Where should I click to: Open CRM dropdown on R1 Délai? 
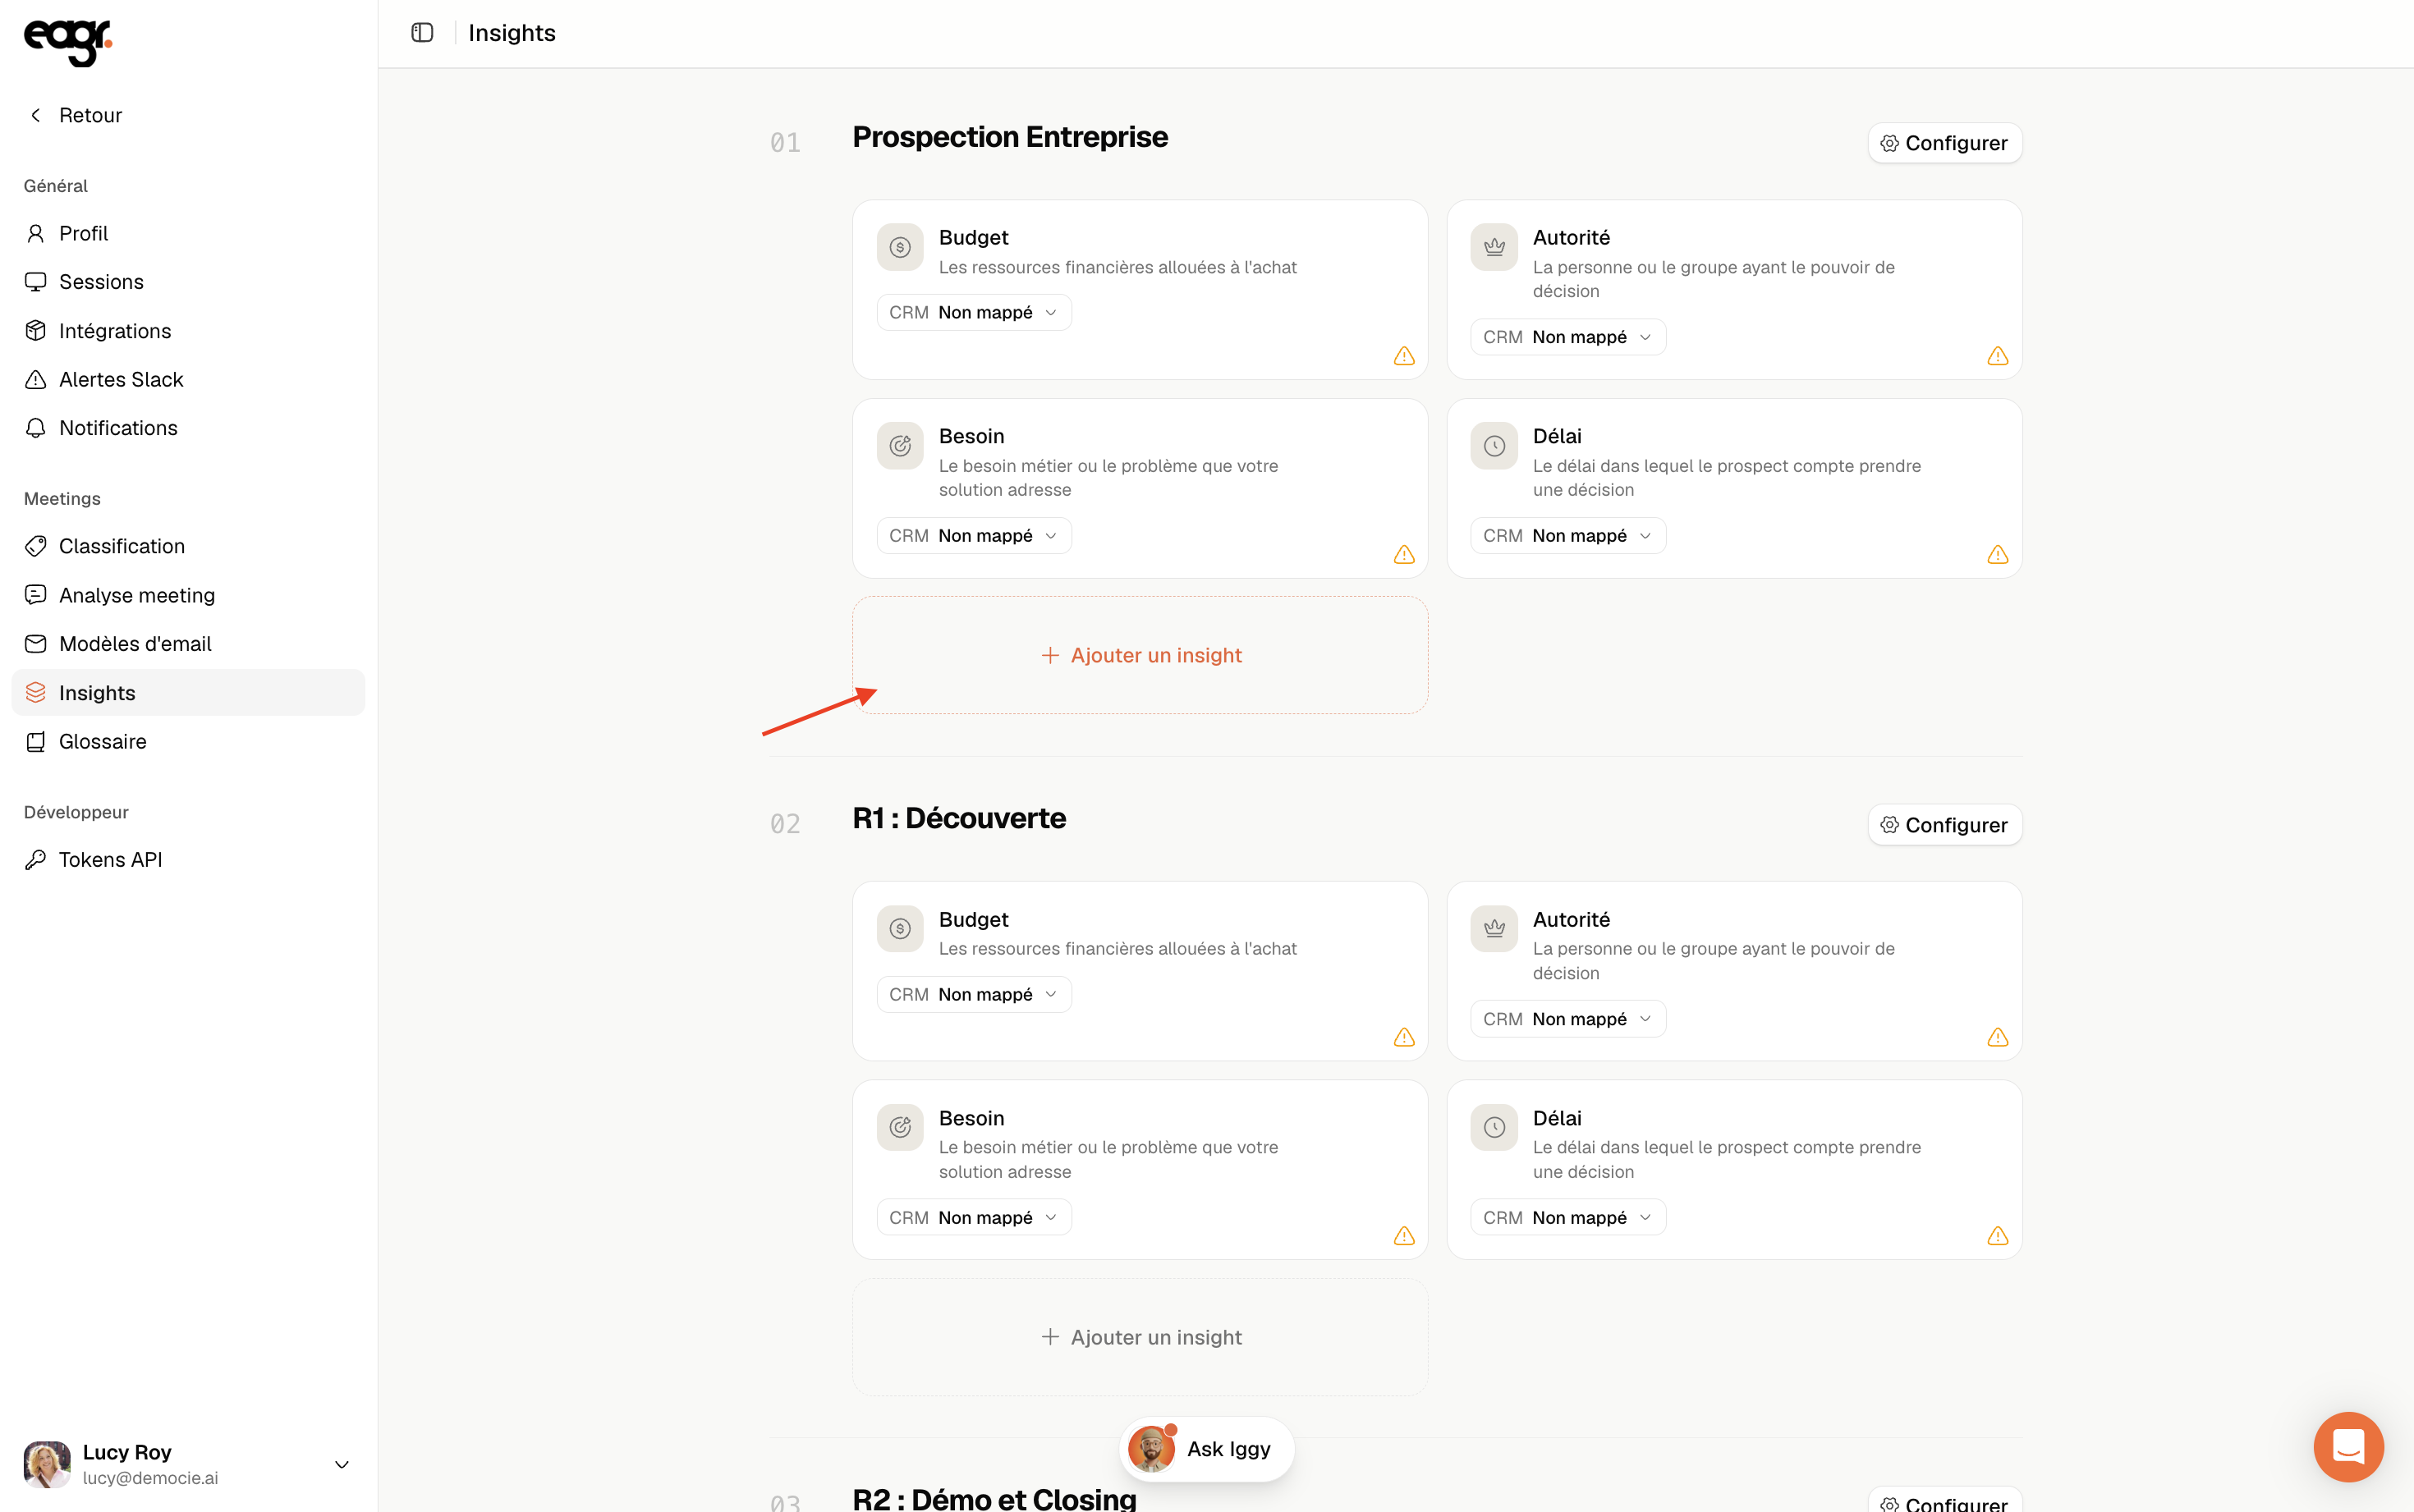[1568, 1218]
